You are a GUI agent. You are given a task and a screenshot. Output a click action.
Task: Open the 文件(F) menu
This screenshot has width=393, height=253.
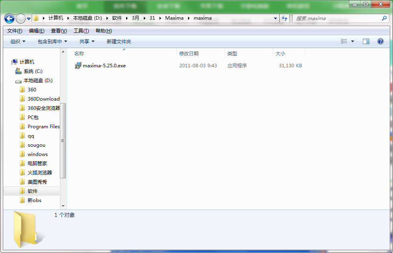point(14,31)
